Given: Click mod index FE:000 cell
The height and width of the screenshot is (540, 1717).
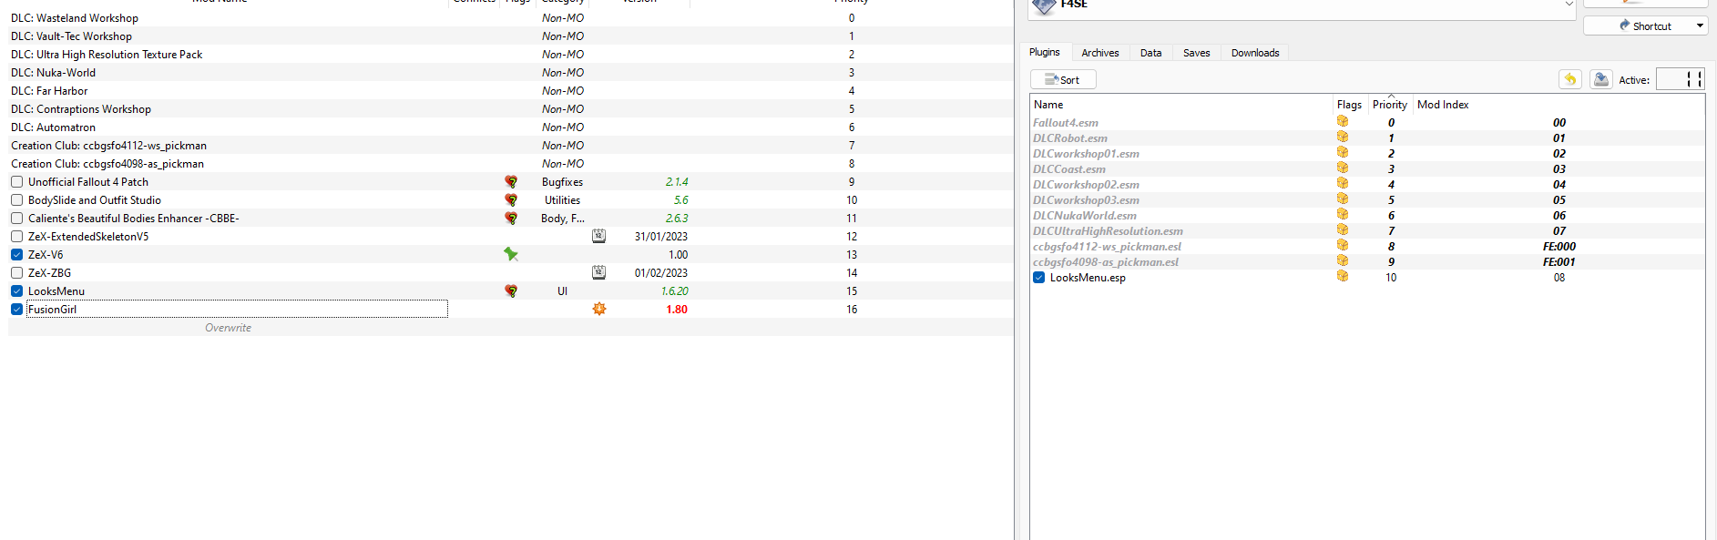Looking at the screenshot, I should point(1559,247).
